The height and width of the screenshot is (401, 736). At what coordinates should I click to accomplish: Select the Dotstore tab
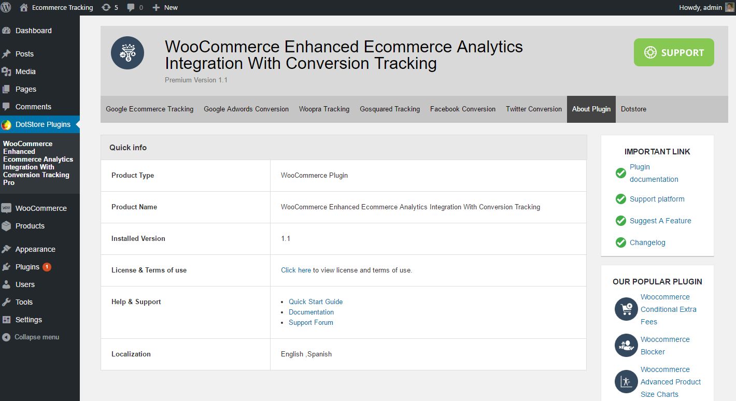(x=633, y=109)
